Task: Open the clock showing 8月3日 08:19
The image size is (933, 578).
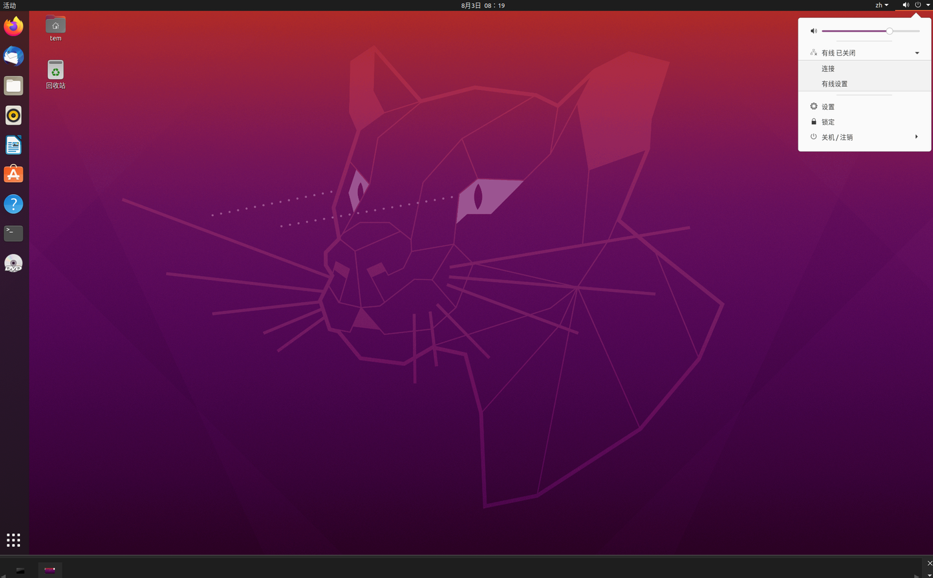Action: coord(482,5)
